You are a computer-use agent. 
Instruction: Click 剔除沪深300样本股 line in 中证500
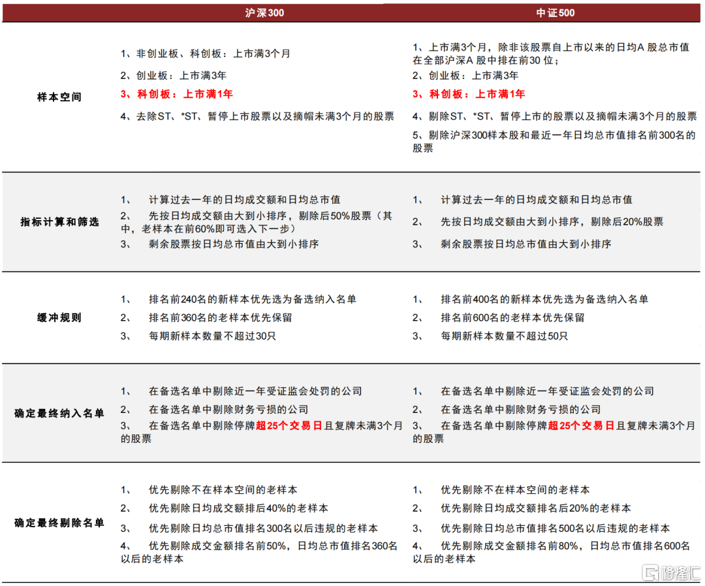pos(554,141)
